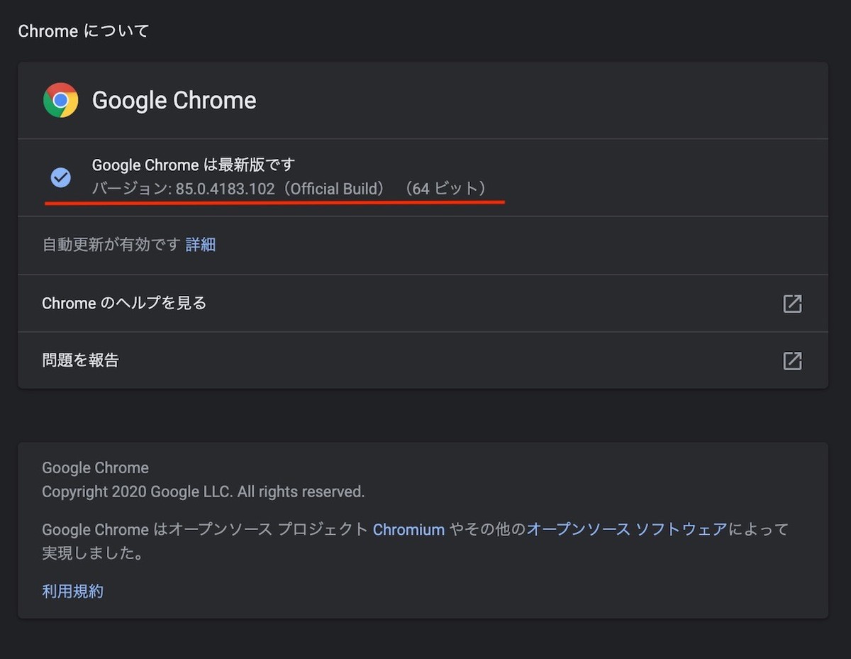Click the Chrome について page heading
Screen dimensions: 851x659
[84, 31]
